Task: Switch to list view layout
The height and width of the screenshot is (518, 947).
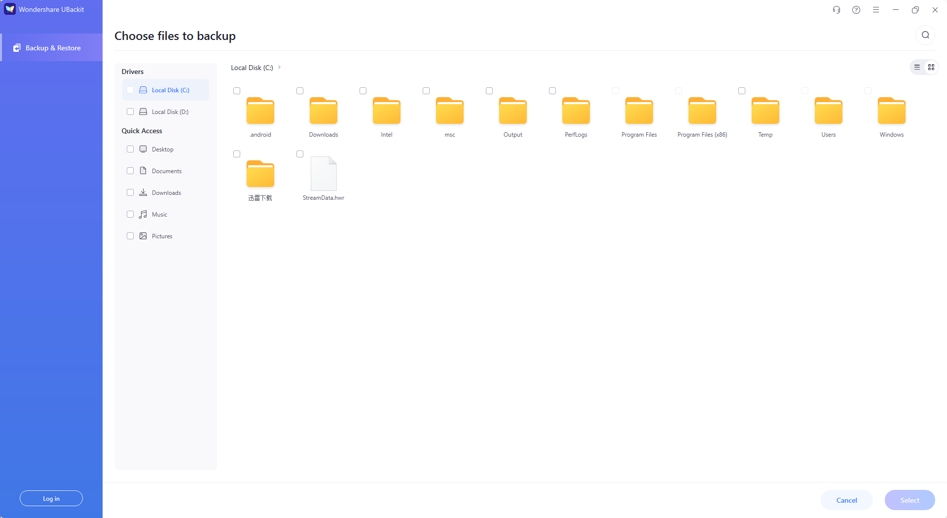Action: [917, 67]
